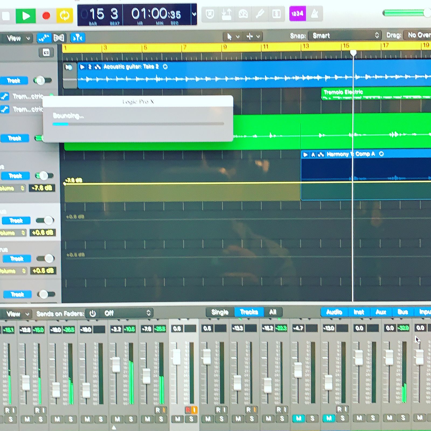This screenshot has width=431, height=431.
Task: Toggle the Sends on Faders power button
Action: pos(93,313)
